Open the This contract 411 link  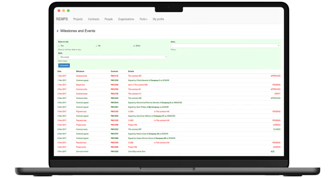coord(135,94)
